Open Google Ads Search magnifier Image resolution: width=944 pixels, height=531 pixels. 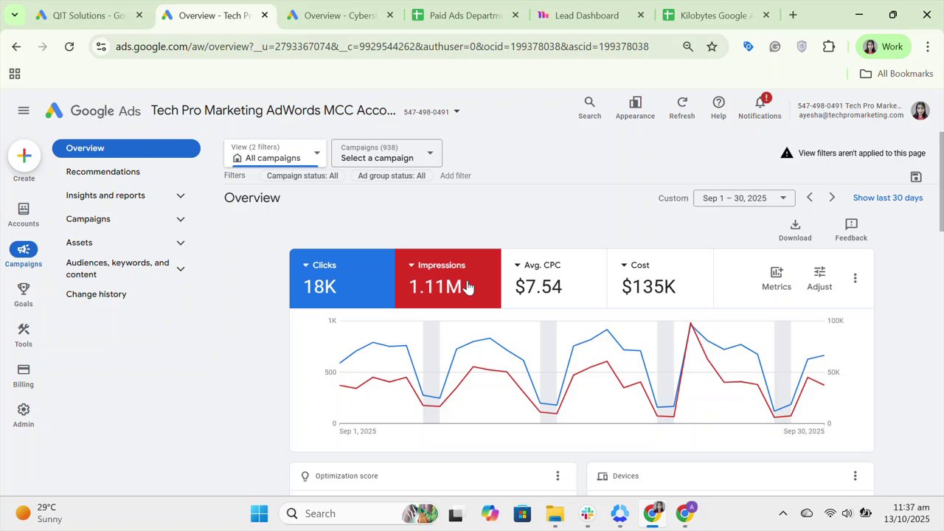coord(589,108)
